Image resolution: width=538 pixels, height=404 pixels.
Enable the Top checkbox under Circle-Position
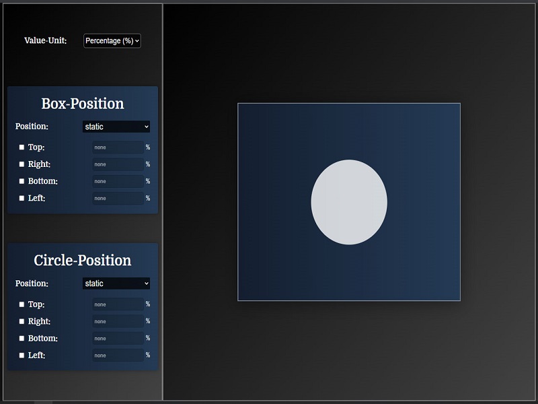(x=21, y=304)
